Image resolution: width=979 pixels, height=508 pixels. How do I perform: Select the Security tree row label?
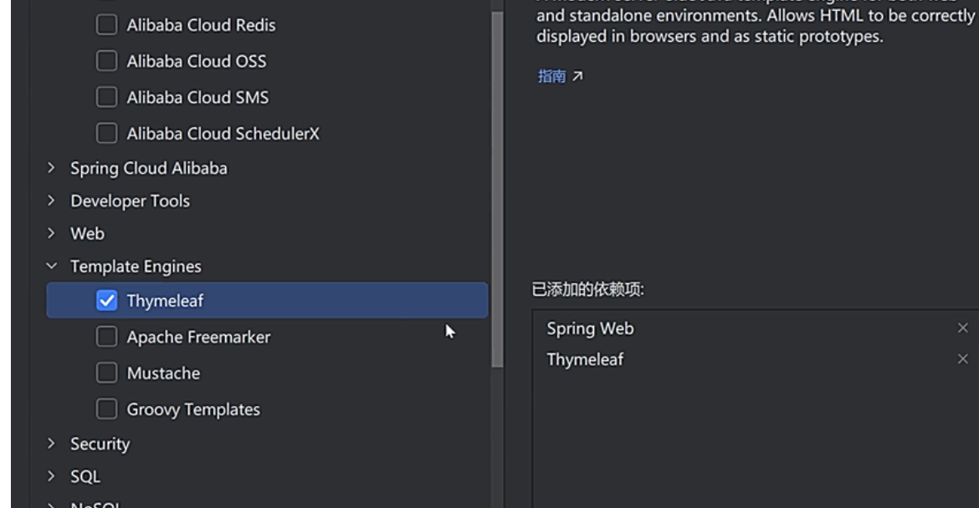coord(100,444)
